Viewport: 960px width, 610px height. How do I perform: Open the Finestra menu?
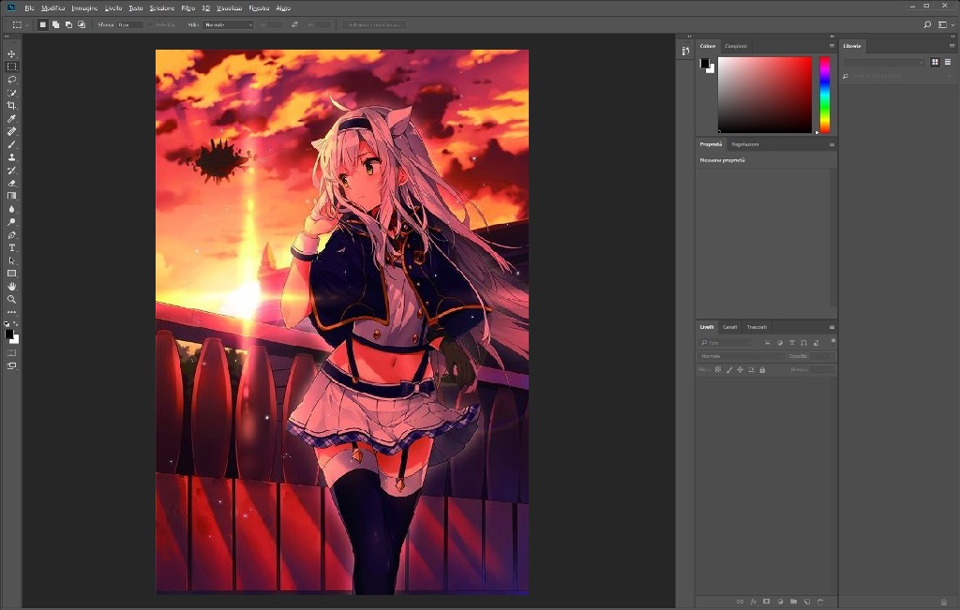(x=259, y=7)
